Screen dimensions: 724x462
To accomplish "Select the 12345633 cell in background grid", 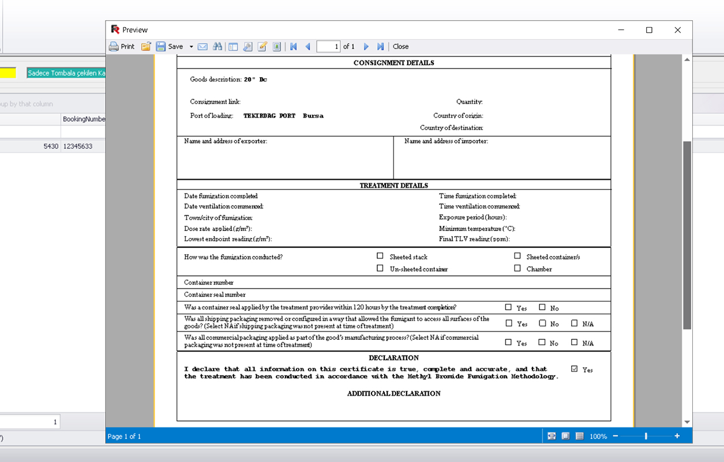I will (x=83, y=146).
